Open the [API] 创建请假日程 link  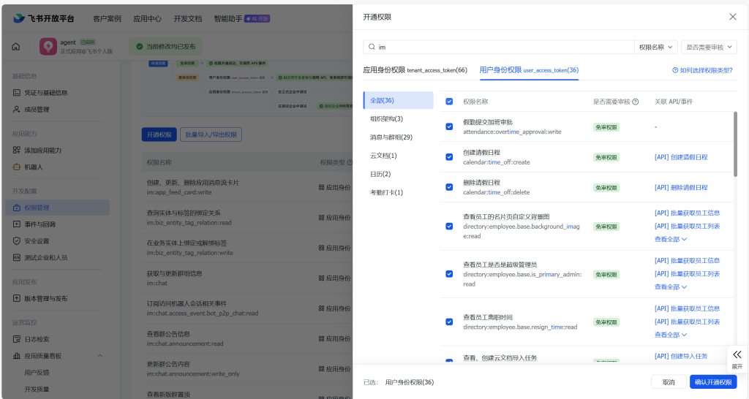pos(680,157)
